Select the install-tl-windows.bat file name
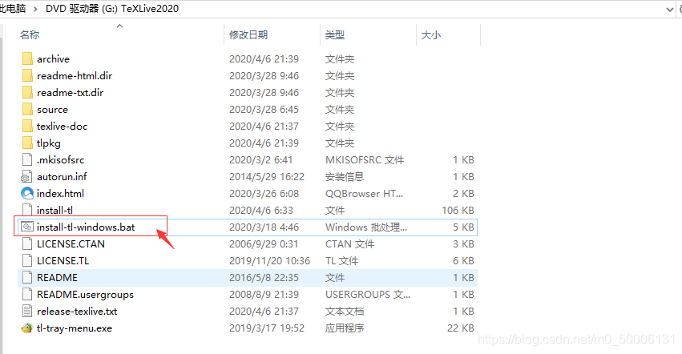The width and height of the screenshot is (682, 354). click(x=86, y=227)
